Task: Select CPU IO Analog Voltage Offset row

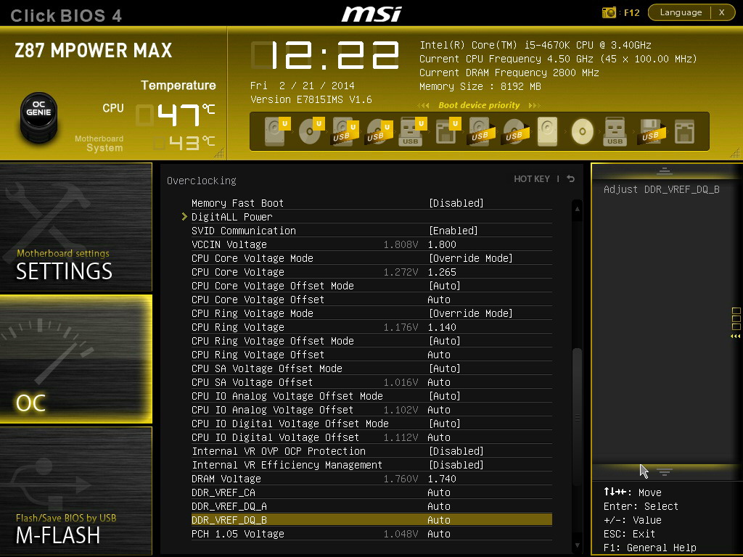Action: coord(371,409)
